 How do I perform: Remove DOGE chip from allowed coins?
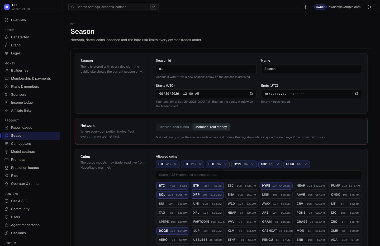306,164
